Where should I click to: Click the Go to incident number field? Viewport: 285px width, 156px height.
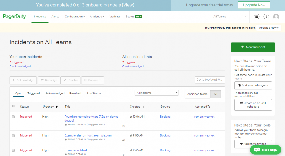[210, 80]
